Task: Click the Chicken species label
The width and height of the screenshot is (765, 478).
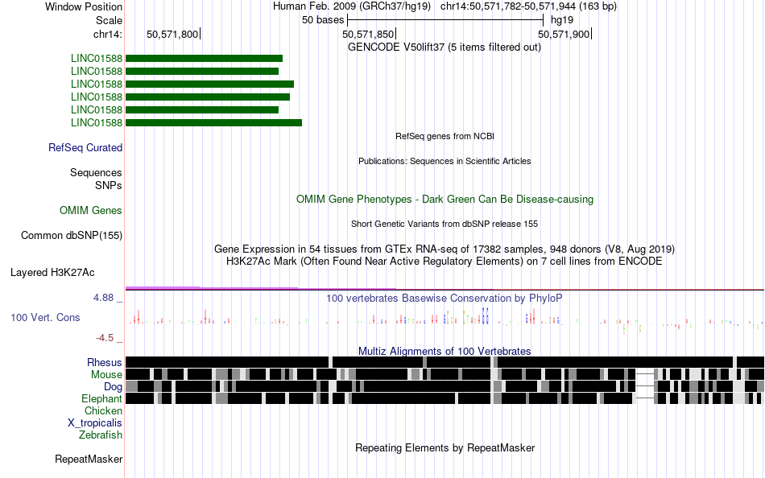Action: [x=103, y=411]
